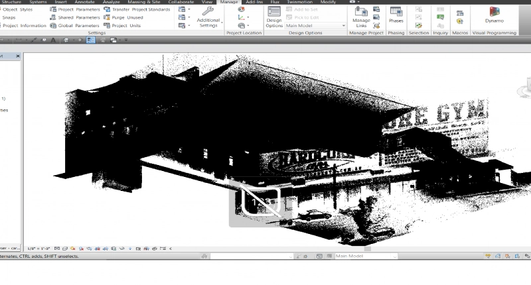Click the Detail Level icon in view control bar
This screenshot has height=285, width=531.
click(x=57, y=249)
